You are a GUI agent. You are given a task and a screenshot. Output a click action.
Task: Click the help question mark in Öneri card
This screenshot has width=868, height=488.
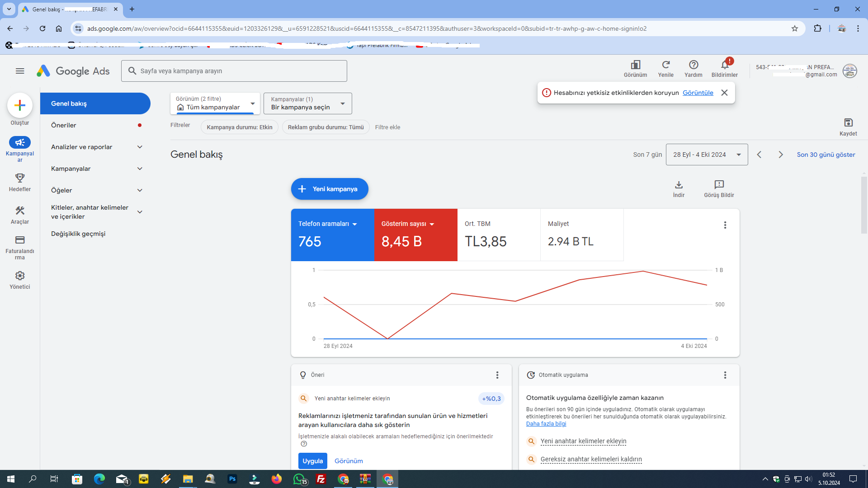click(304, 444)
